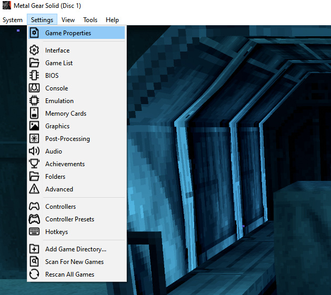
Task: Click the BIOS chip icon
Action: click(34, 75)
